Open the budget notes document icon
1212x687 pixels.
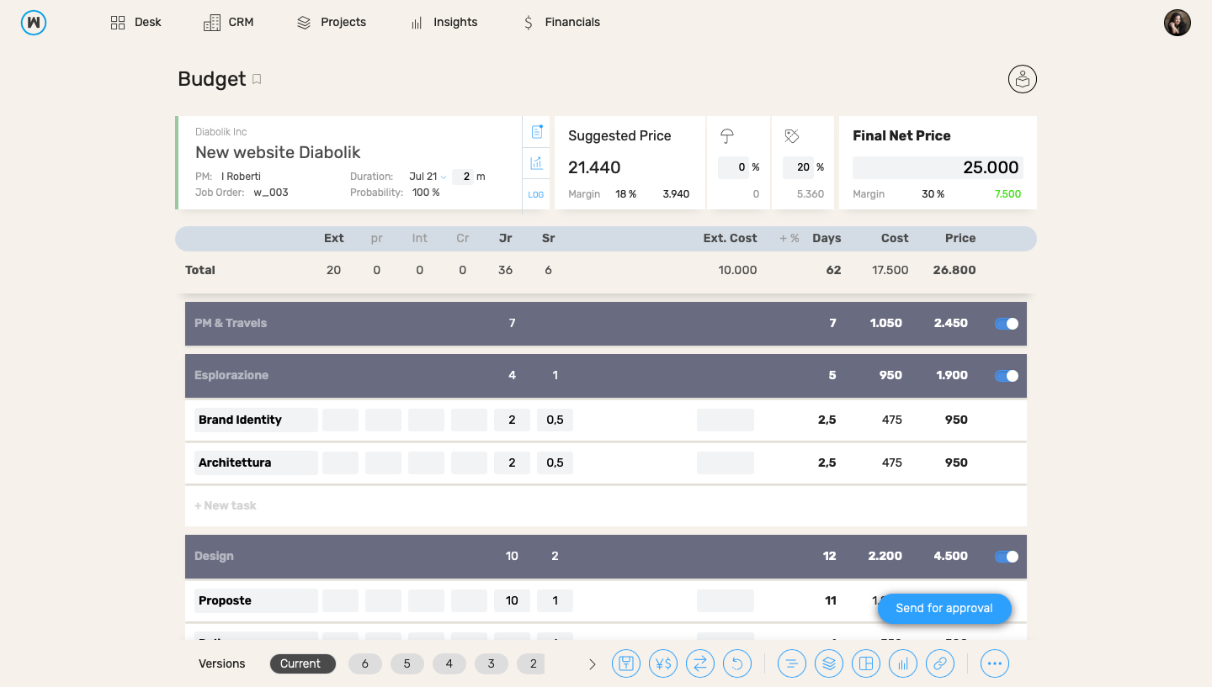click(x=536, y=131)
